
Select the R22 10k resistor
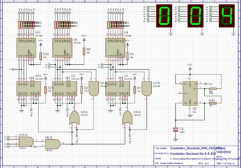tap(41, 56)
